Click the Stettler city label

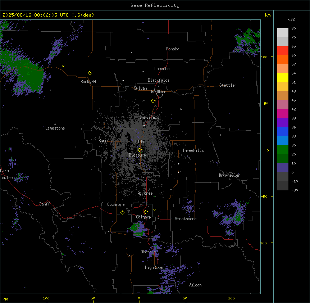(x=228, y=85)
